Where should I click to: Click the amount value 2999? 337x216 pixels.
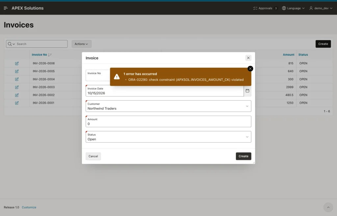pos(290,87)
